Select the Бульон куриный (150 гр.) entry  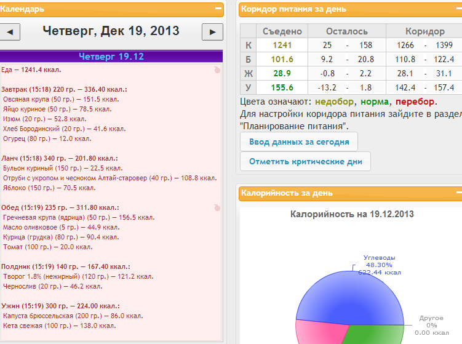63,169
